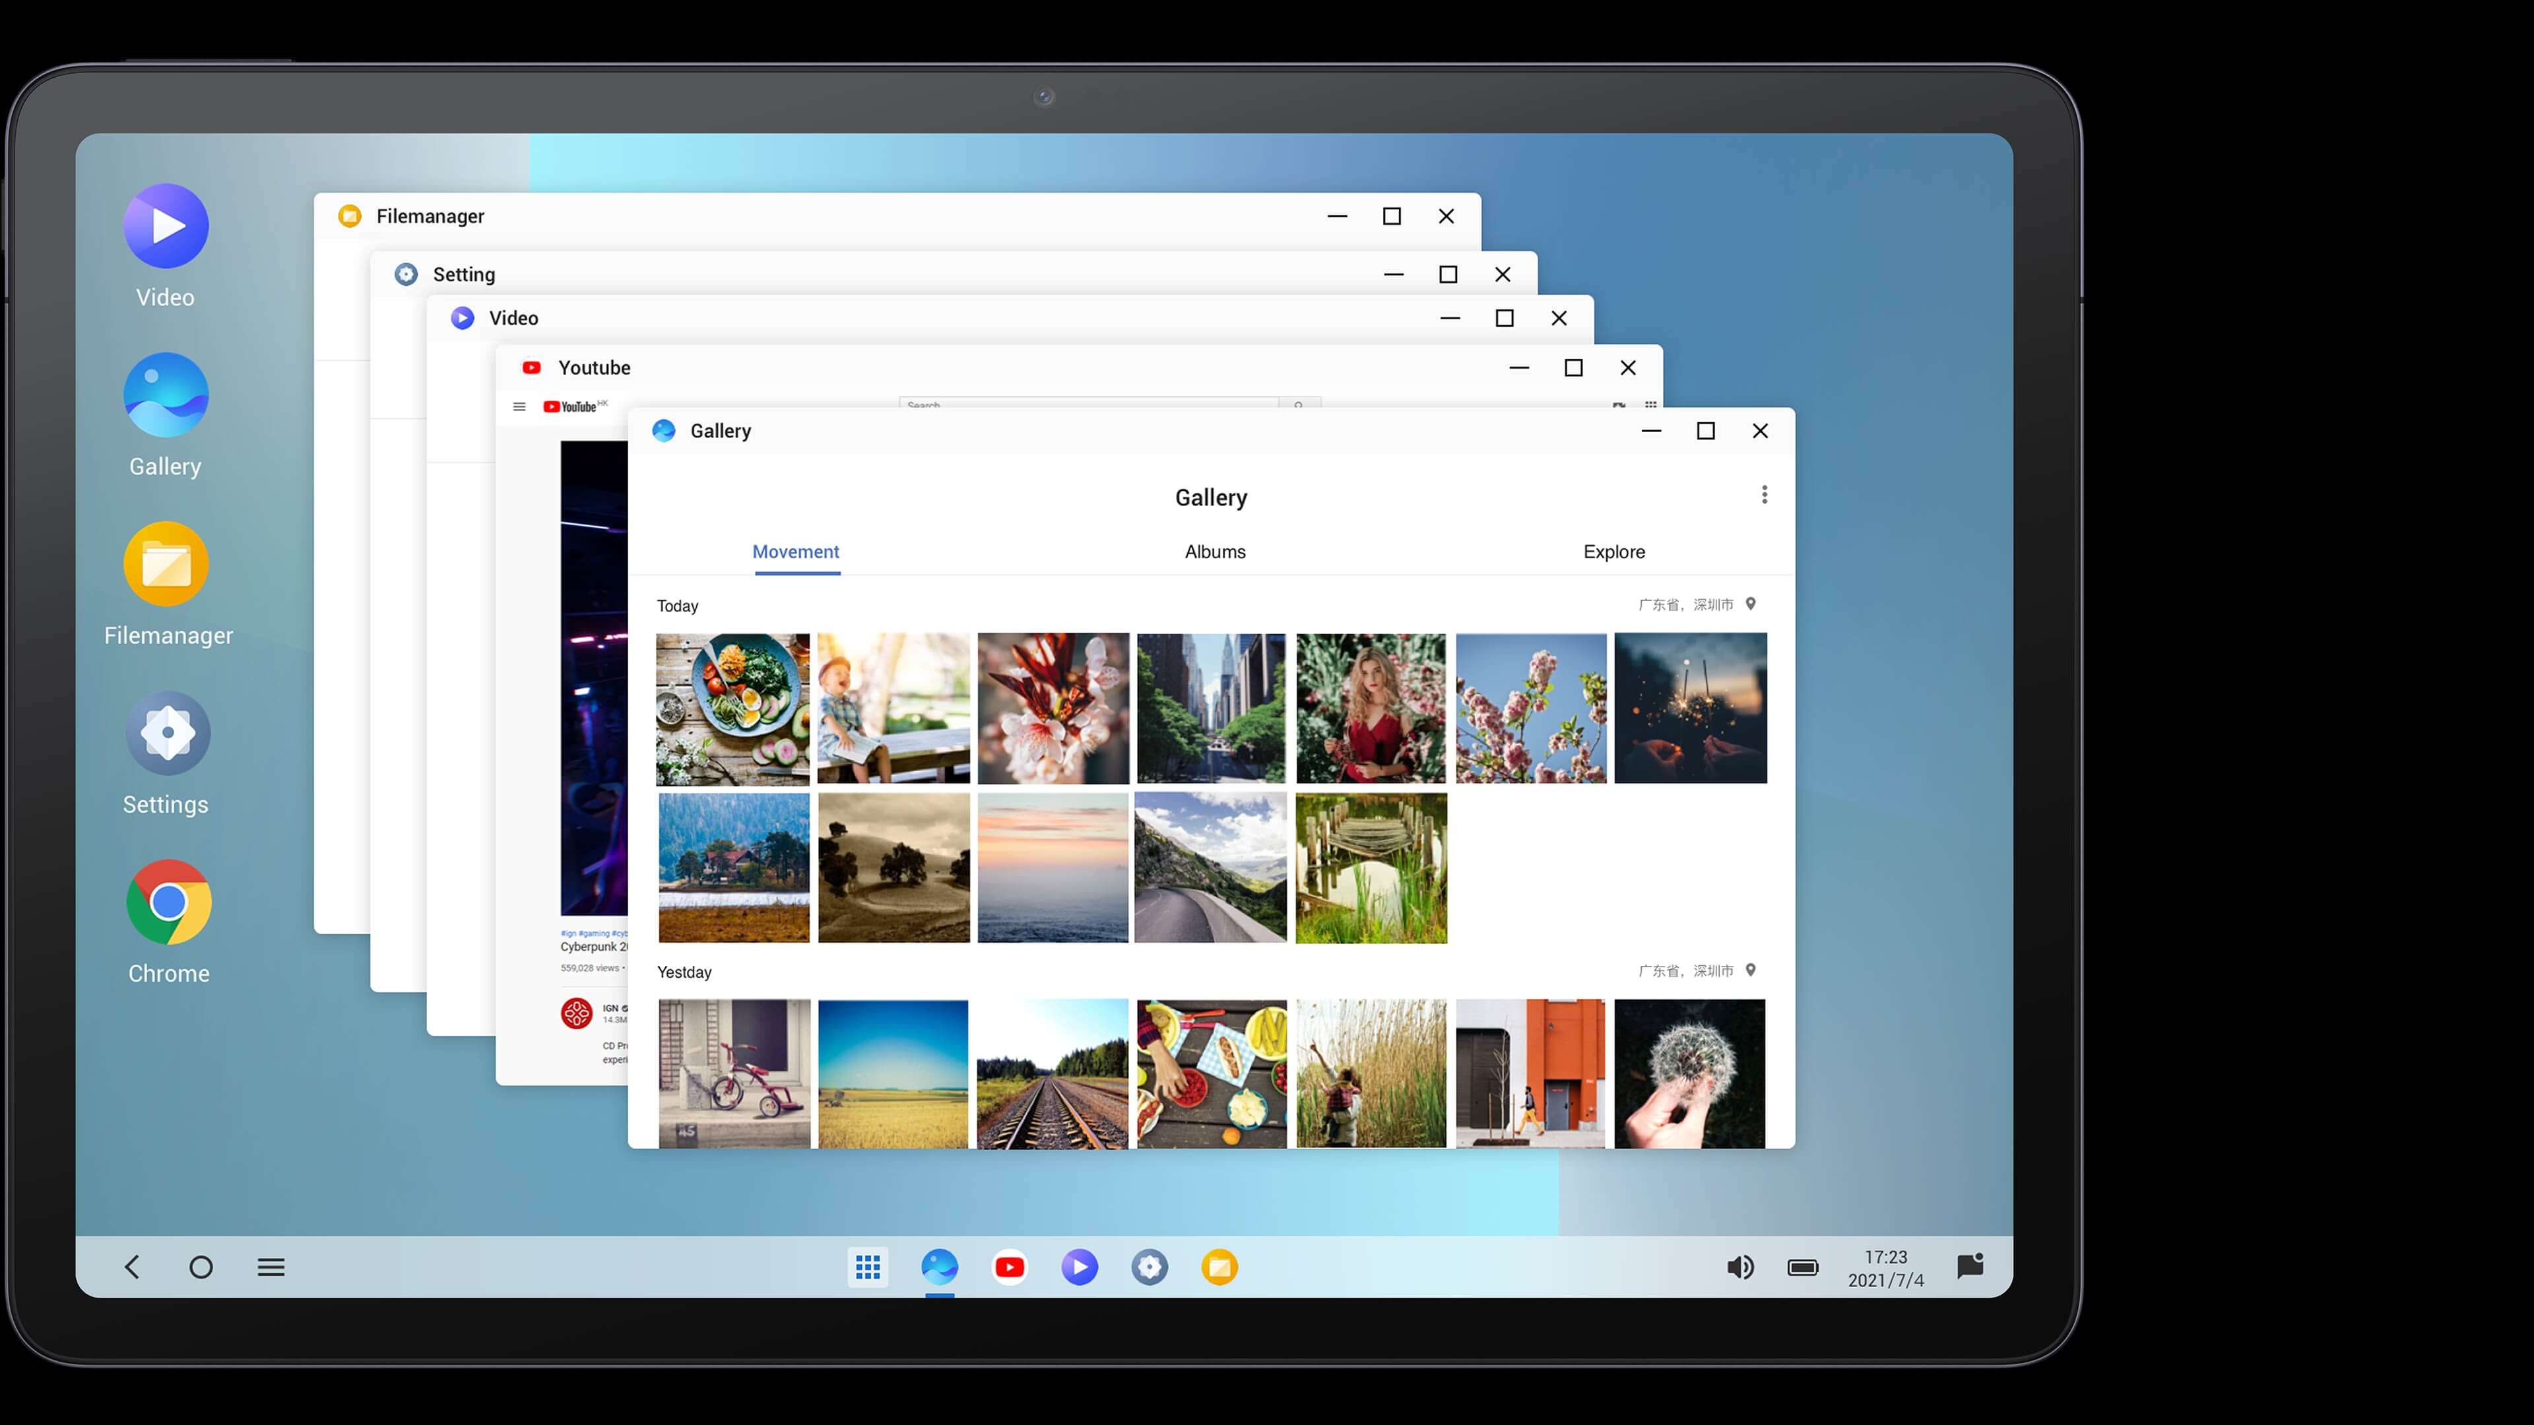This screenshot has width=2534, height=1425.
Task: Open the notifications icon in taskbar
Action: pos(1969,1267)
